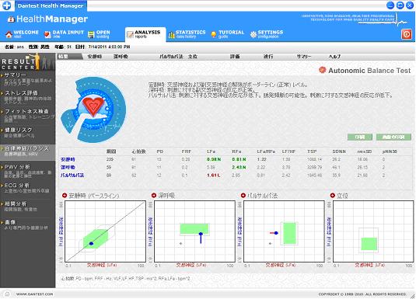The width and height of the screenshot is (416, 299).
Task: Open SETTINGS configuration gear icon
Action: pyautogui.click(x=253, y=34)
